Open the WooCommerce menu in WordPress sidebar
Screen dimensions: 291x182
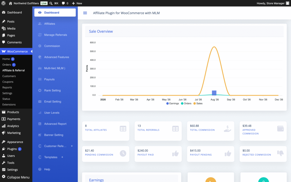[x=16, y=51]
